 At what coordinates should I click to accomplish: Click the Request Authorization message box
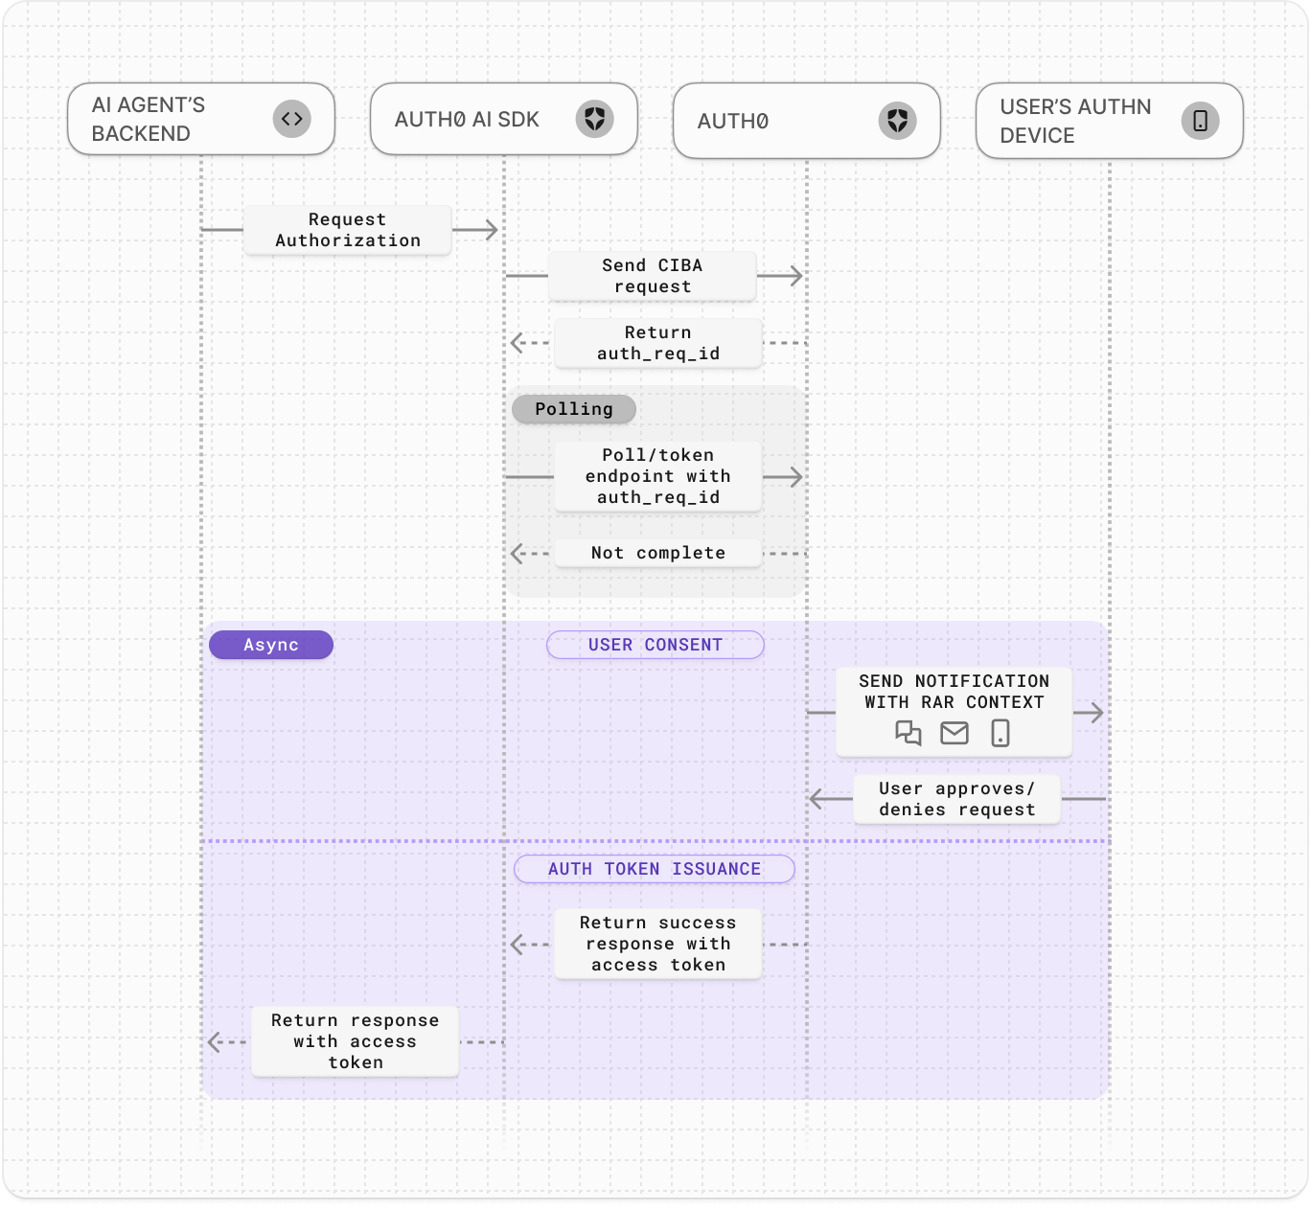click(347, 230)
